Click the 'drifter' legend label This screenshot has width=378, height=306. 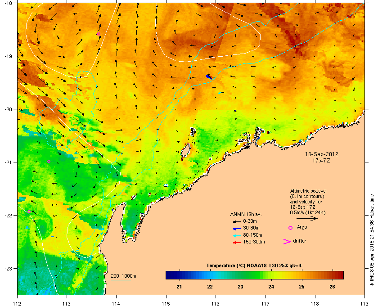coord(300,241)
